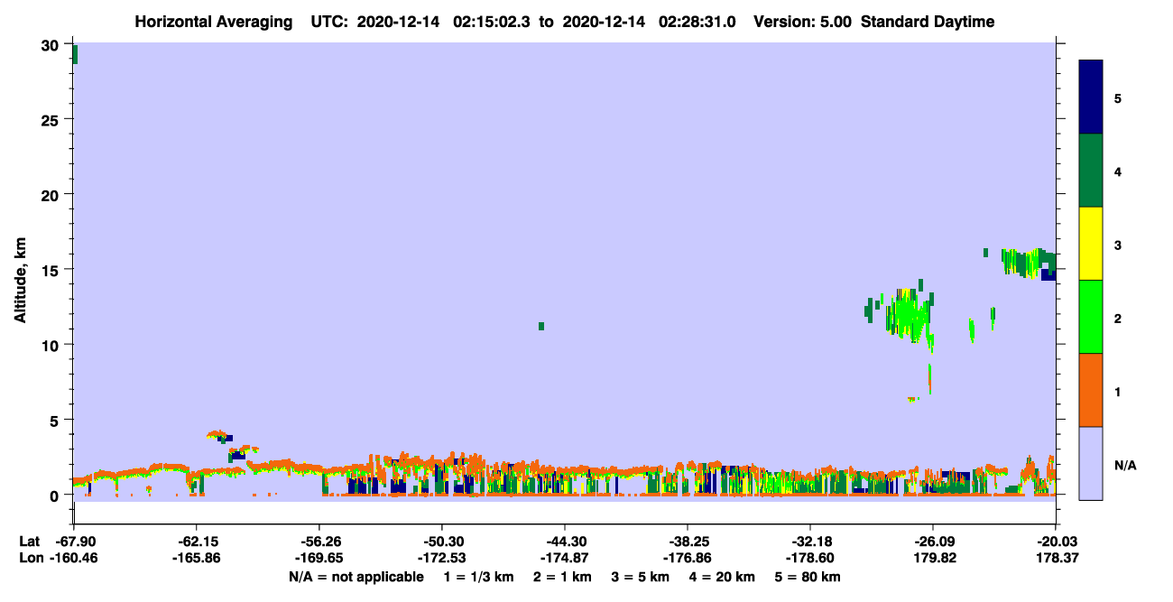Click the longitude value -178.60
Image resolution: width=1173 pixels, height=602 pixels.
pos(810,559)
